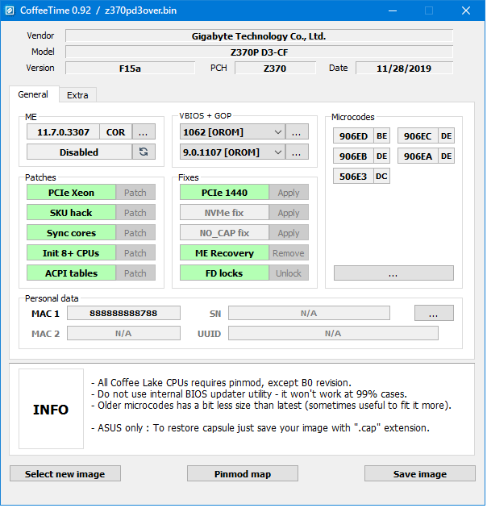Toggle the ACPI tables indicator
The height and width of the screenshot is (508, 487).
click(71, 273)
